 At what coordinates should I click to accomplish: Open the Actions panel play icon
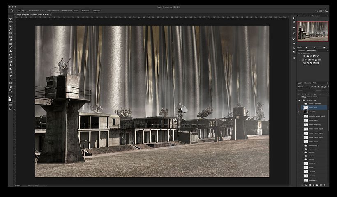click(x=294, y=18)
